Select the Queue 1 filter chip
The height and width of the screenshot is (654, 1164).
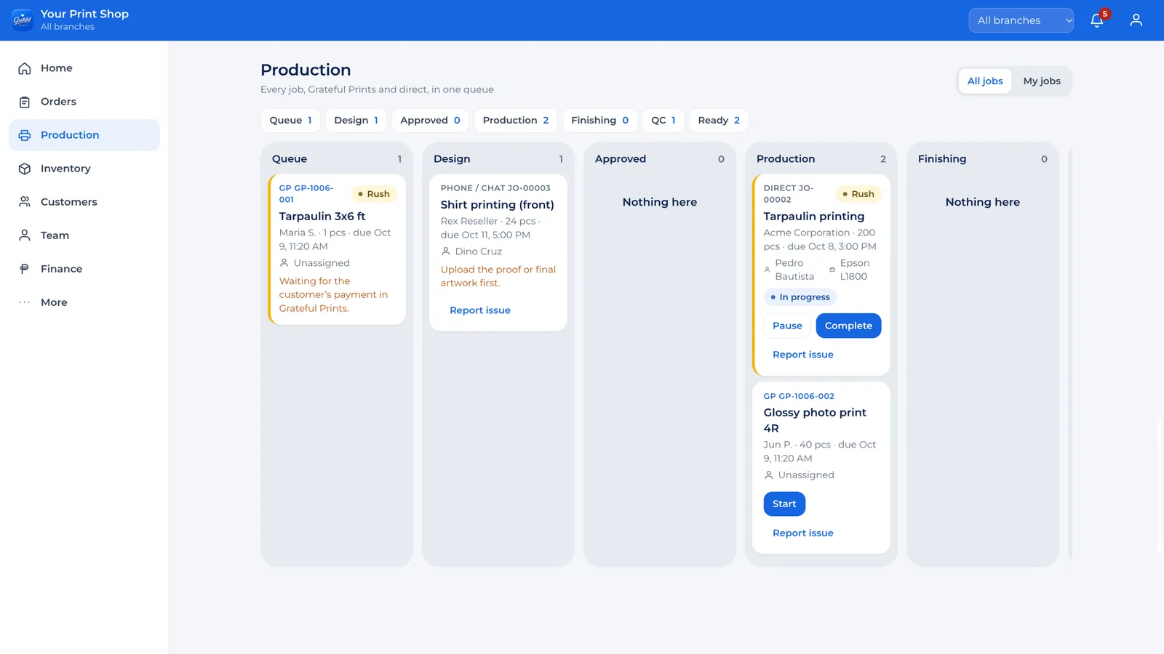coord(290,121)
